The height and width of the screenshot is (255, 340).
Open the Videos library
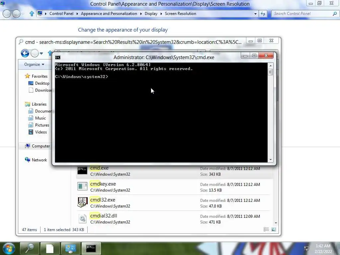(41, 132)
